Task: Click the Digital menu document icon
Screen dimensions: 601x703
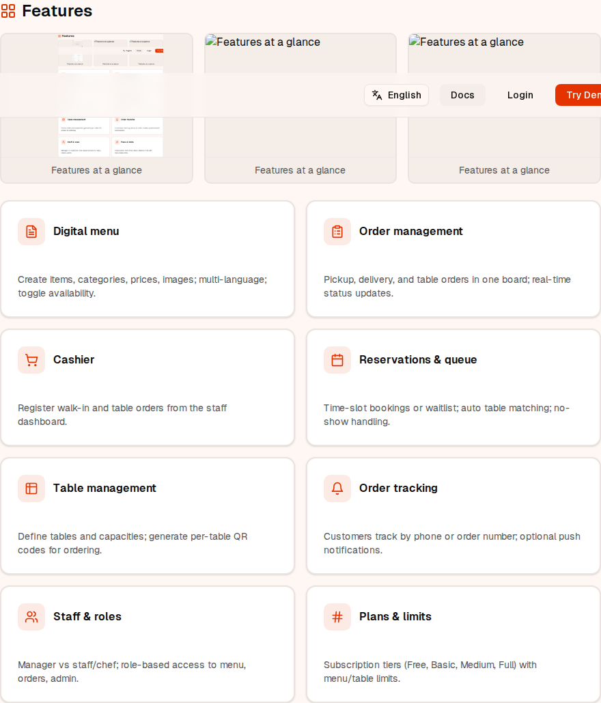Action: pyautogui.click(x=31, y=231)
